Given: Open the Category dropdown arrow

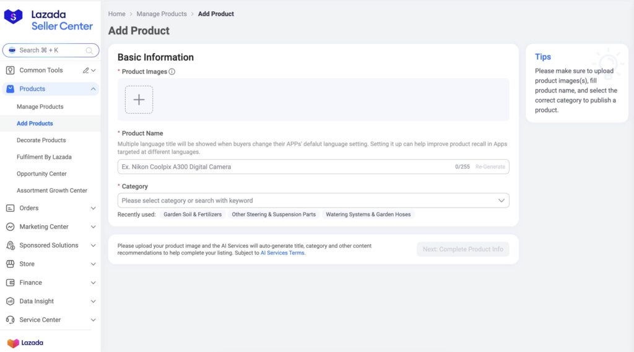Looking at the screenshot, I should click(502, 201).
